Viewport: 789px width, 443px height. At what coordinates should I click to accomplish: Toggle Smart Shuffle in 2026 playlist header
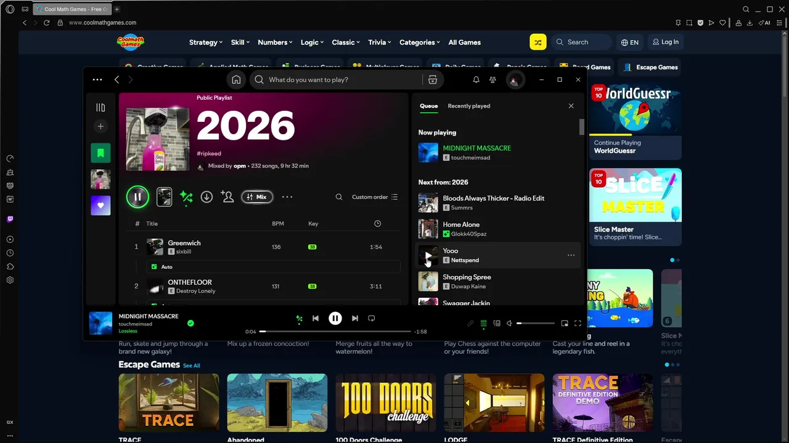pos(186,197)
